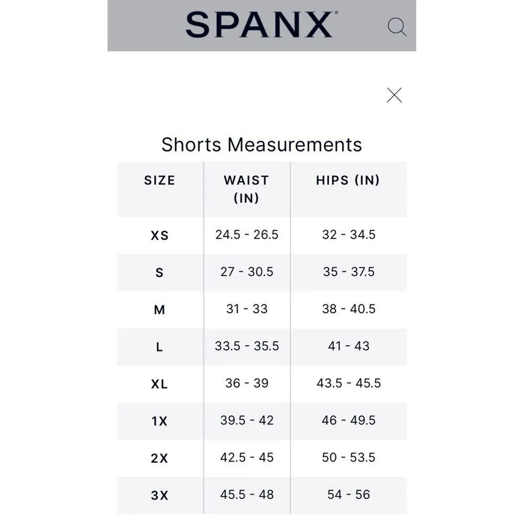Click the S size row label
The height and width of the screenshot is (524, 524).
[159, 273]
